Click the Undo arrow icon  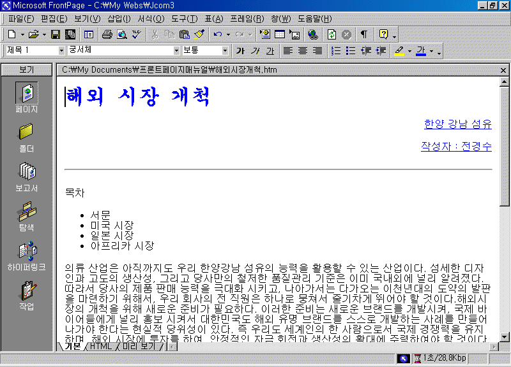pos(218,34)
